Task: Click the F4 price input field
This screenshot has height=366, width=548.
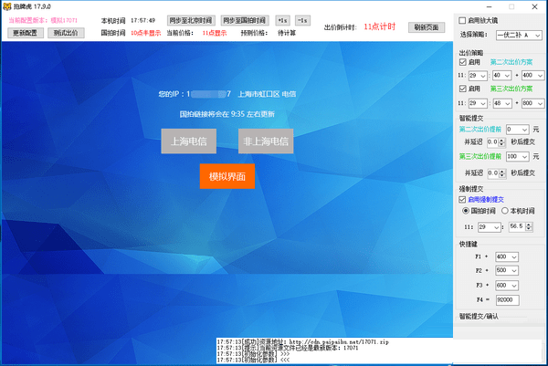Action: click(x=507, y=300)
